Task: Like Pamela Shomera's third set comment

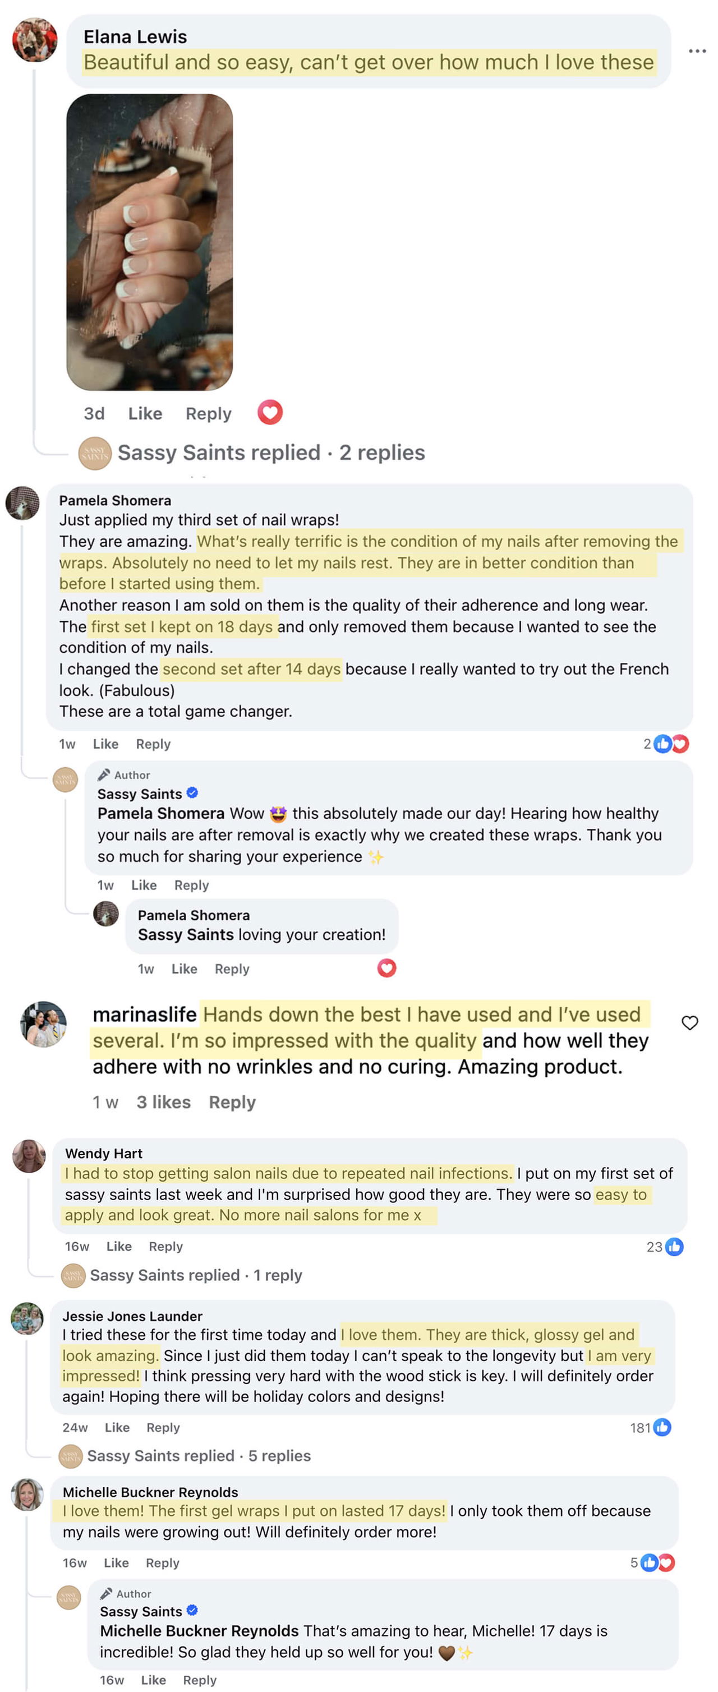Action: click(105, 744)
